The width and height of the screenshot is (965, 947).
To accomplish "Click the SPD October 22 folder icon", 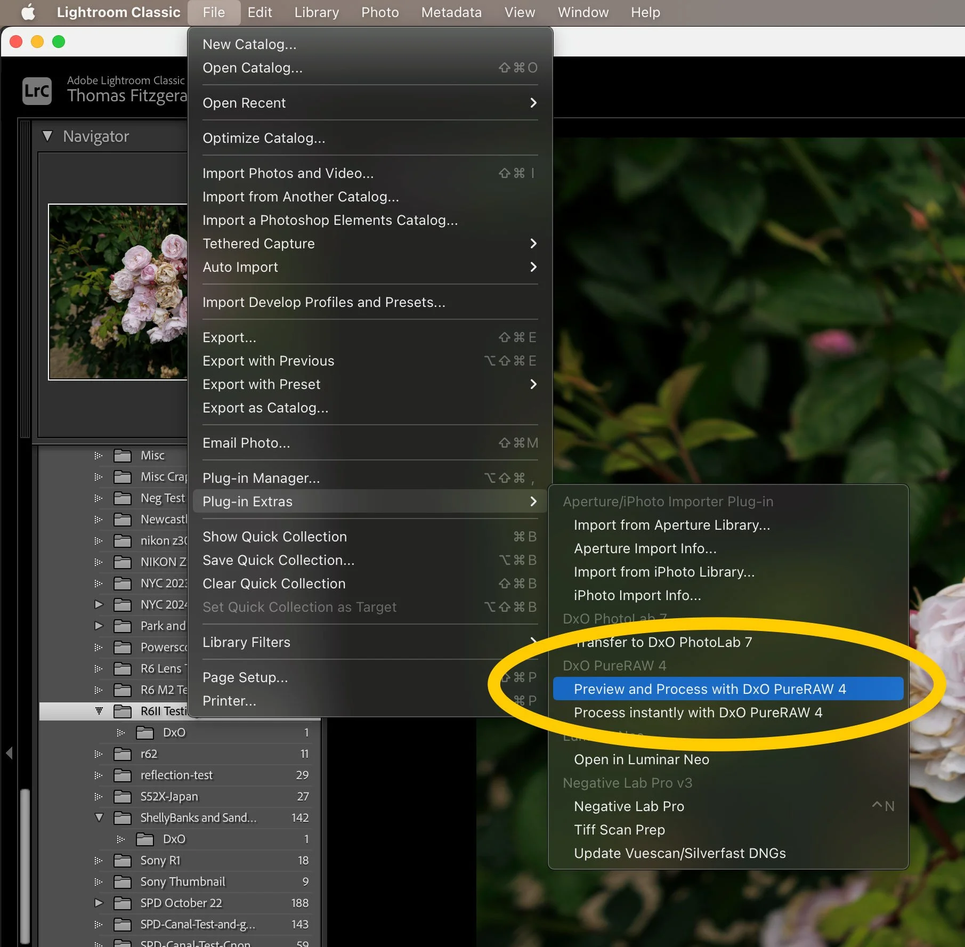I will [123, 903].
